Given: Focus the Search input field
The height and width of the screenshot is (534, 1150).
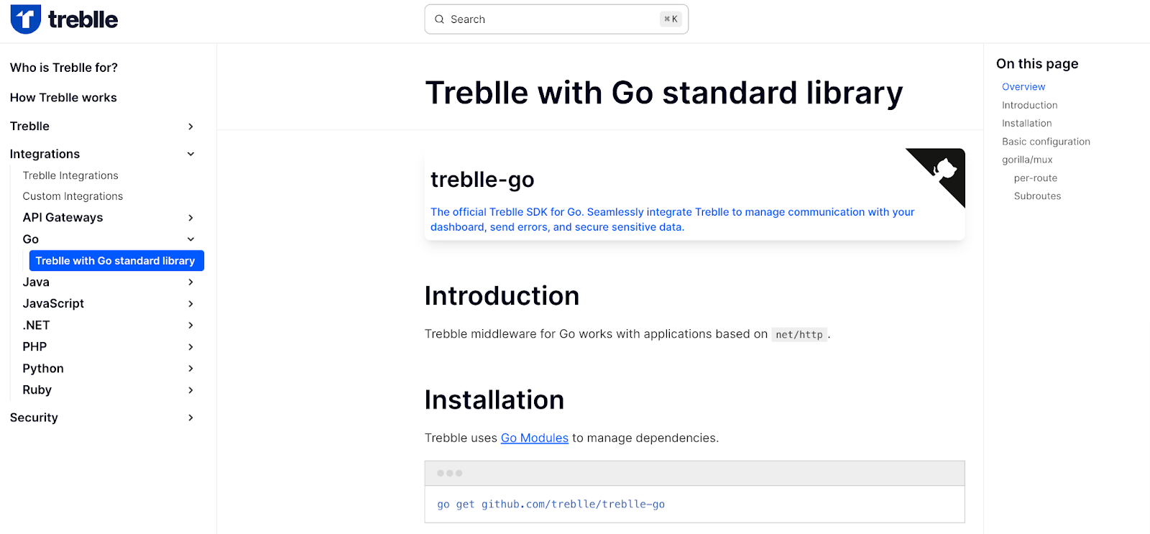Looking at the screenshot, I should (556, 19).
